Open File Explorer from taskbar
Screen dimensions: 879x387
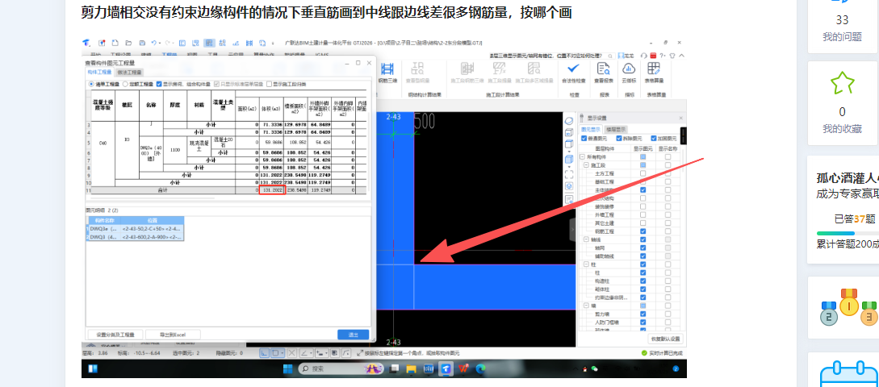[411, 368]
